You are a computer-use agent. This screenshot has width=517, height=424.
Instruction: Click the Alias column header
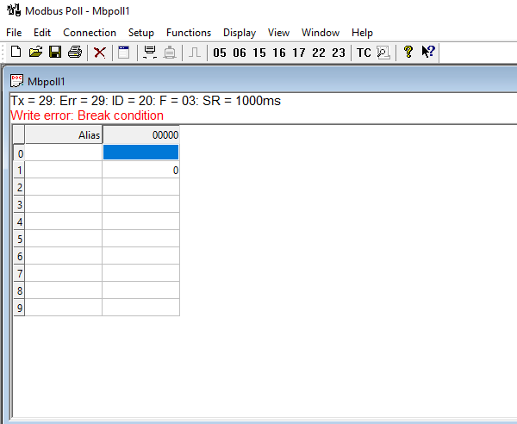coord(64,134)
